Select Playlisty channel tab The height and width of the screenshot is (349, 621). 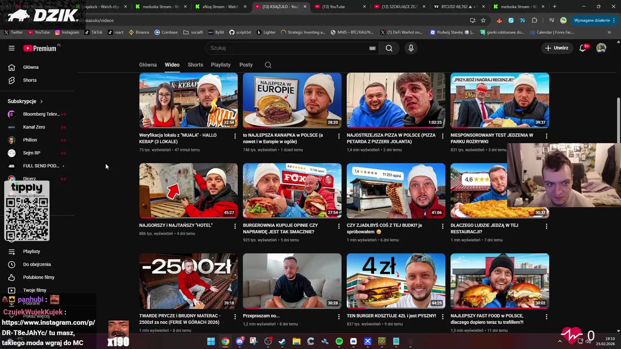pyautogui.click(x=221, y=65)
